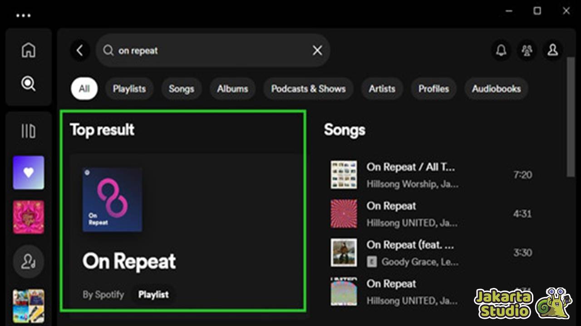Open song title 'On Repeat / All T...'

pos(411,167)
